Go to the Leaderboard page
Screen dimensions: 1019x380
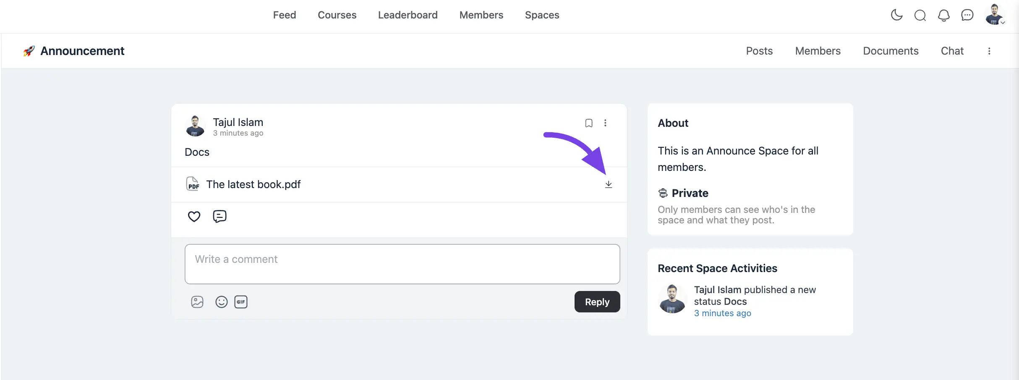pyautogui.click(x=408, y=15)
